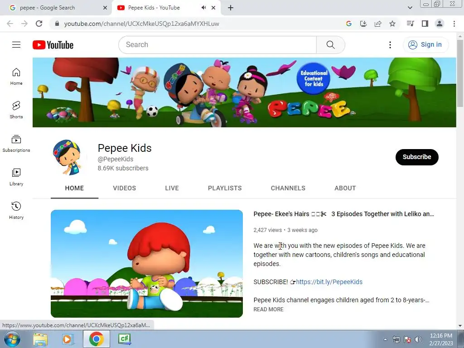The width and height of the screenshot is (464, 348).
Task: Click the browser forward arrow
Action: pyautogui.click(x=24, y=24)
